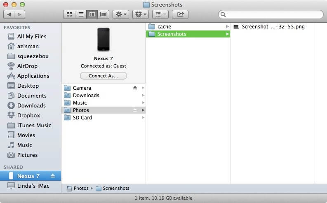Click the status bar item count
Screen dimensions: 327x203
point(163,198)
